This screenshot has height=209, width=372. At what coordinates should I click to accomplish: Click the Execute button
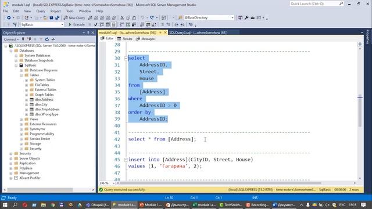(x=77, y=24)
